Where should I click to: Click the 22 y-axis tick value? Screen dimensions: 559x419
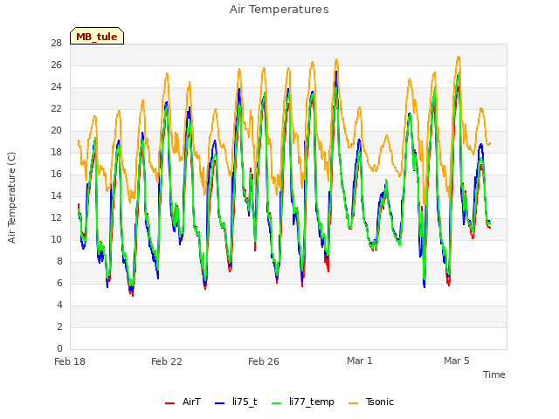56,108
